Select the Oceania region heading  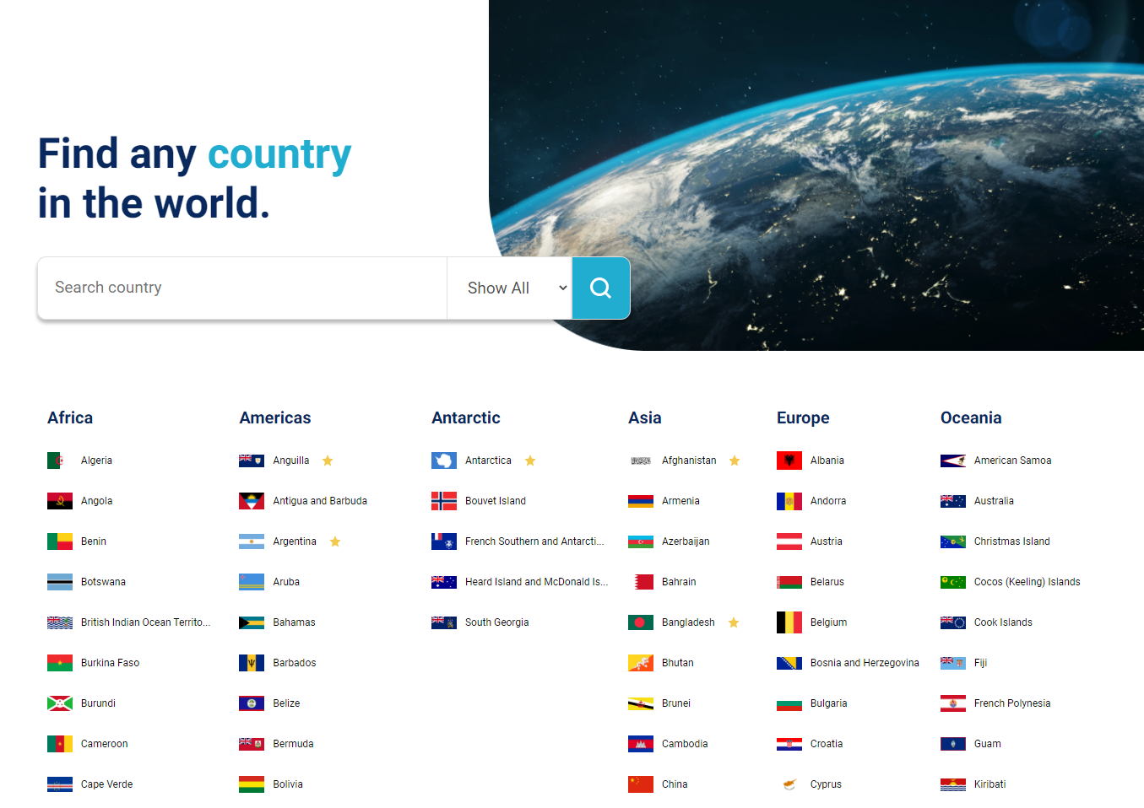tap(971, 417)
